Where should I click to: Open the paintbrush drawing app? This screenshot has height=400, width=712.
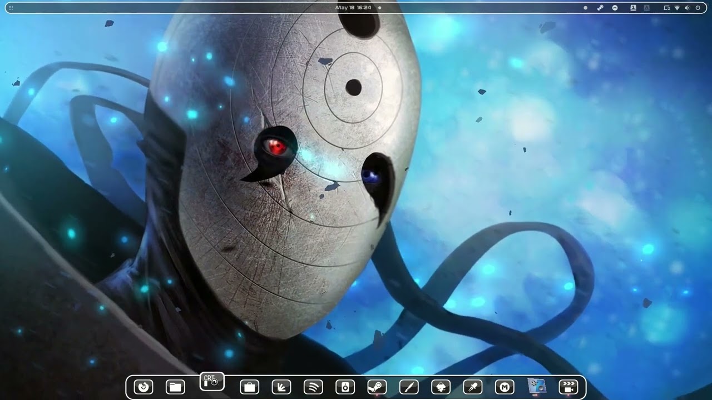tap(409, 387)
